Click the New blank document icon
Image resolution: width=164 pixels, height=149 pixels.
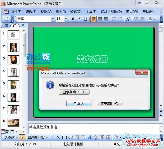coord(7,19)
